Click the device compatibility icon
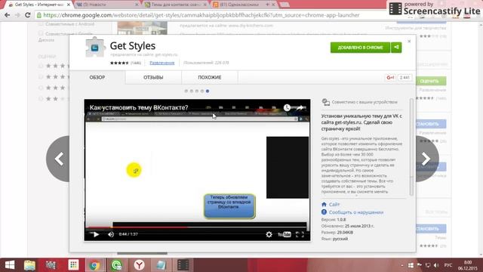This screenshot has height=272, width=483. click(325, 102)
